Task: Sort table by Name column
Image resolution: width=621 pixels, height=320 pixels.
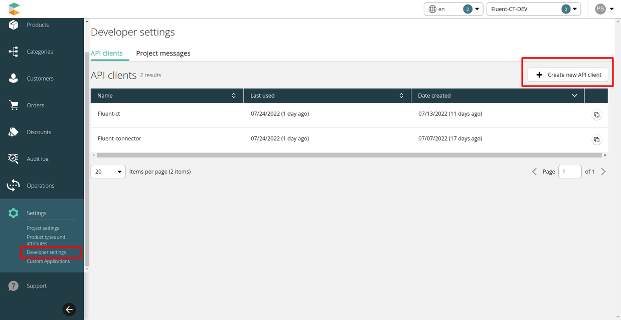Action: [x=167, y=96]
